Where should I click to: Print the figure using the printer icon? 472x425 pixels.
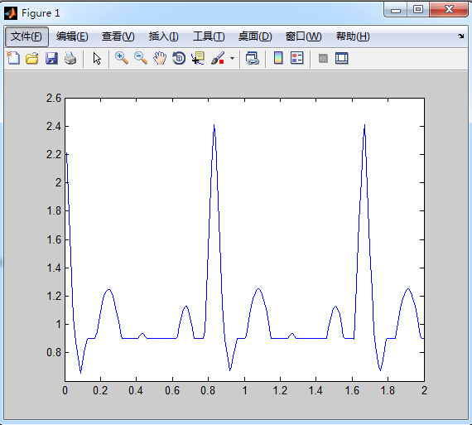coord(70,58)
